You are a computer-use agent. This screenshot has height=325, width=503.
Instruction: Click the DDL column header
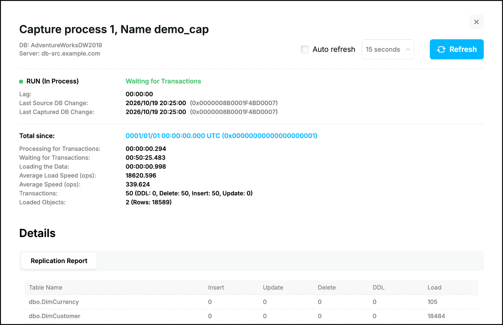(x=379, y=288)
